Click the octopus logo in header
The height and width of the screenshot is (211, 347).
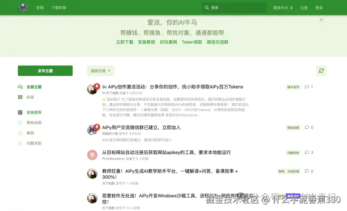coord(23,8)
